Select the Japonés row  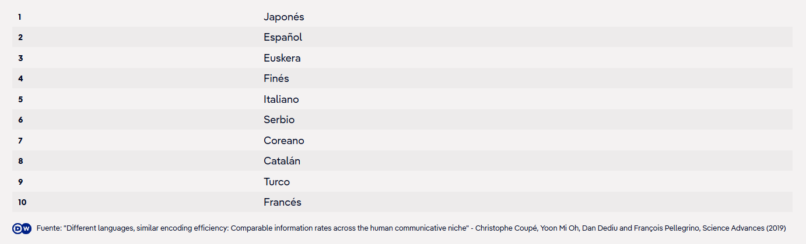click(x=402, y=17)
